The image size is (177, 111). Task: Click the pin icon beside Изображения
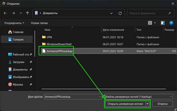31,77
